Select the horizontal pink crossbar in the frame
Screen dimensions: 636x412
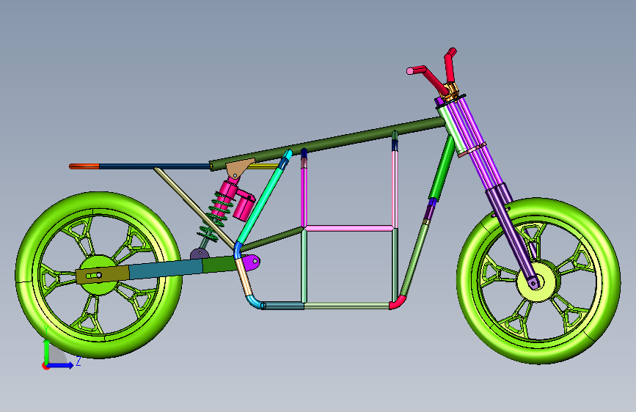[349, 228]
